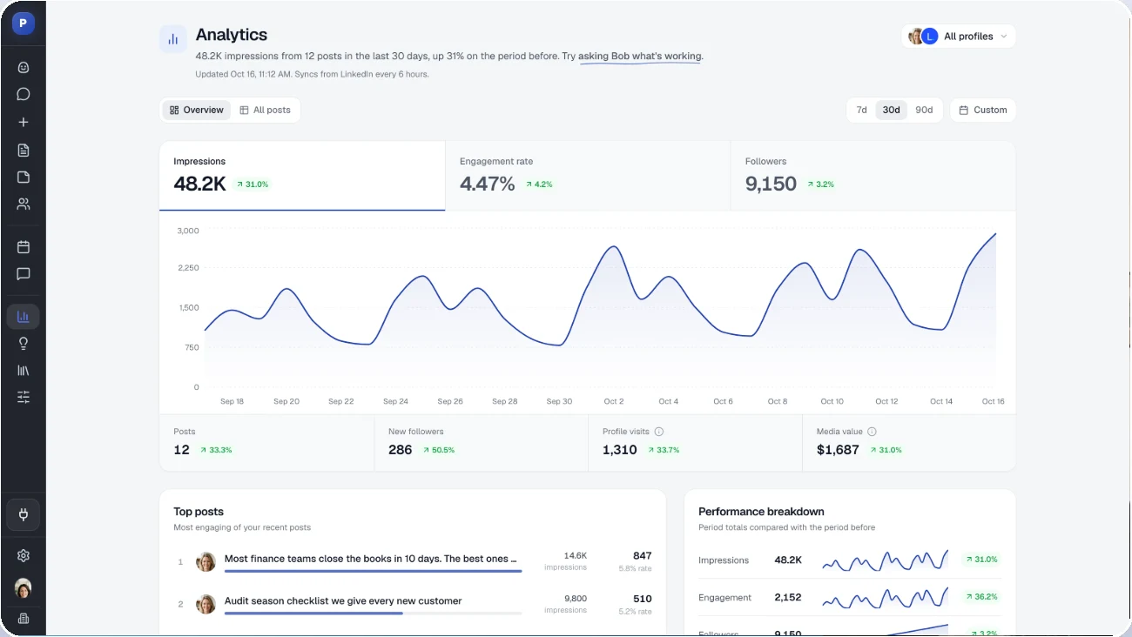
Task: Open the lined document icon in sidebar
Action: pyautogui.click(x=24, y=150)
